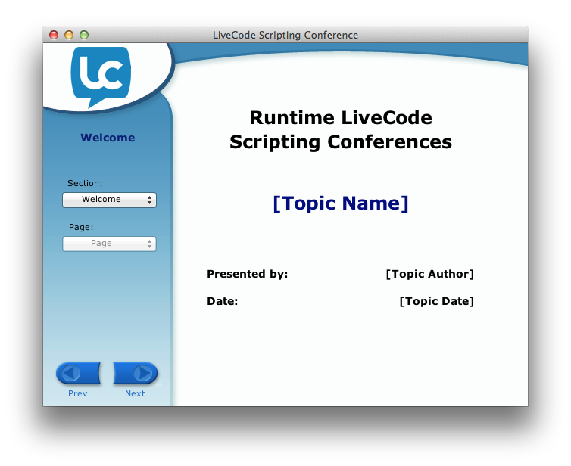Click the Welcome heading in sidebar
This screenshot has height=466, width=571.
click(108, 138)
